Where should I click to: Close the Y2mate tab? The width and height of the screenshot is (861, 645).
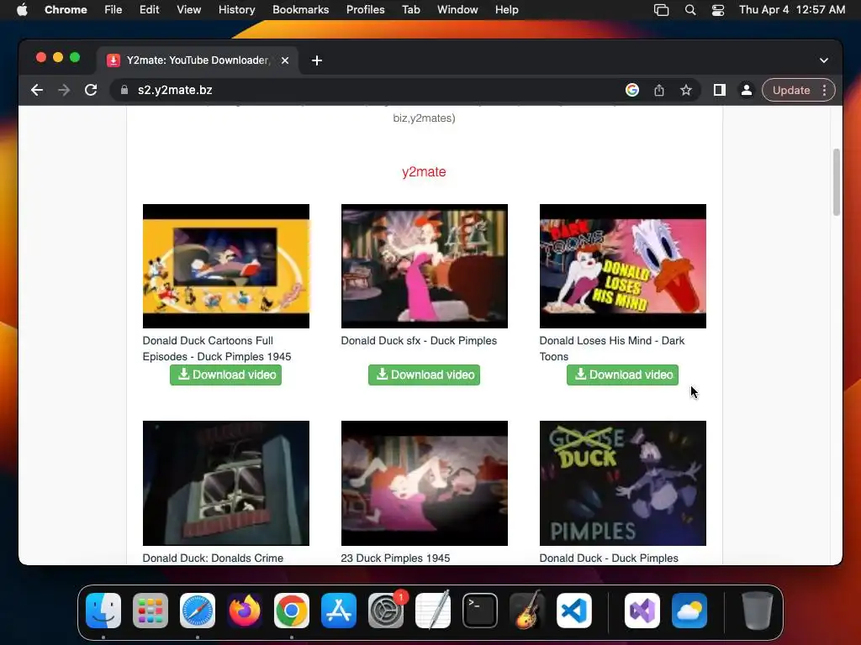tap(285, 60)
